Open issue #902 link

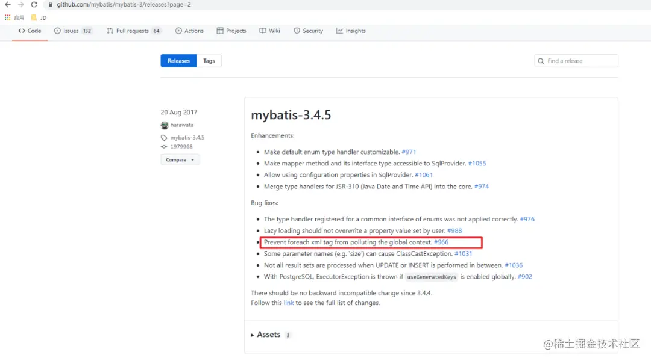click(x=525, y=276)
